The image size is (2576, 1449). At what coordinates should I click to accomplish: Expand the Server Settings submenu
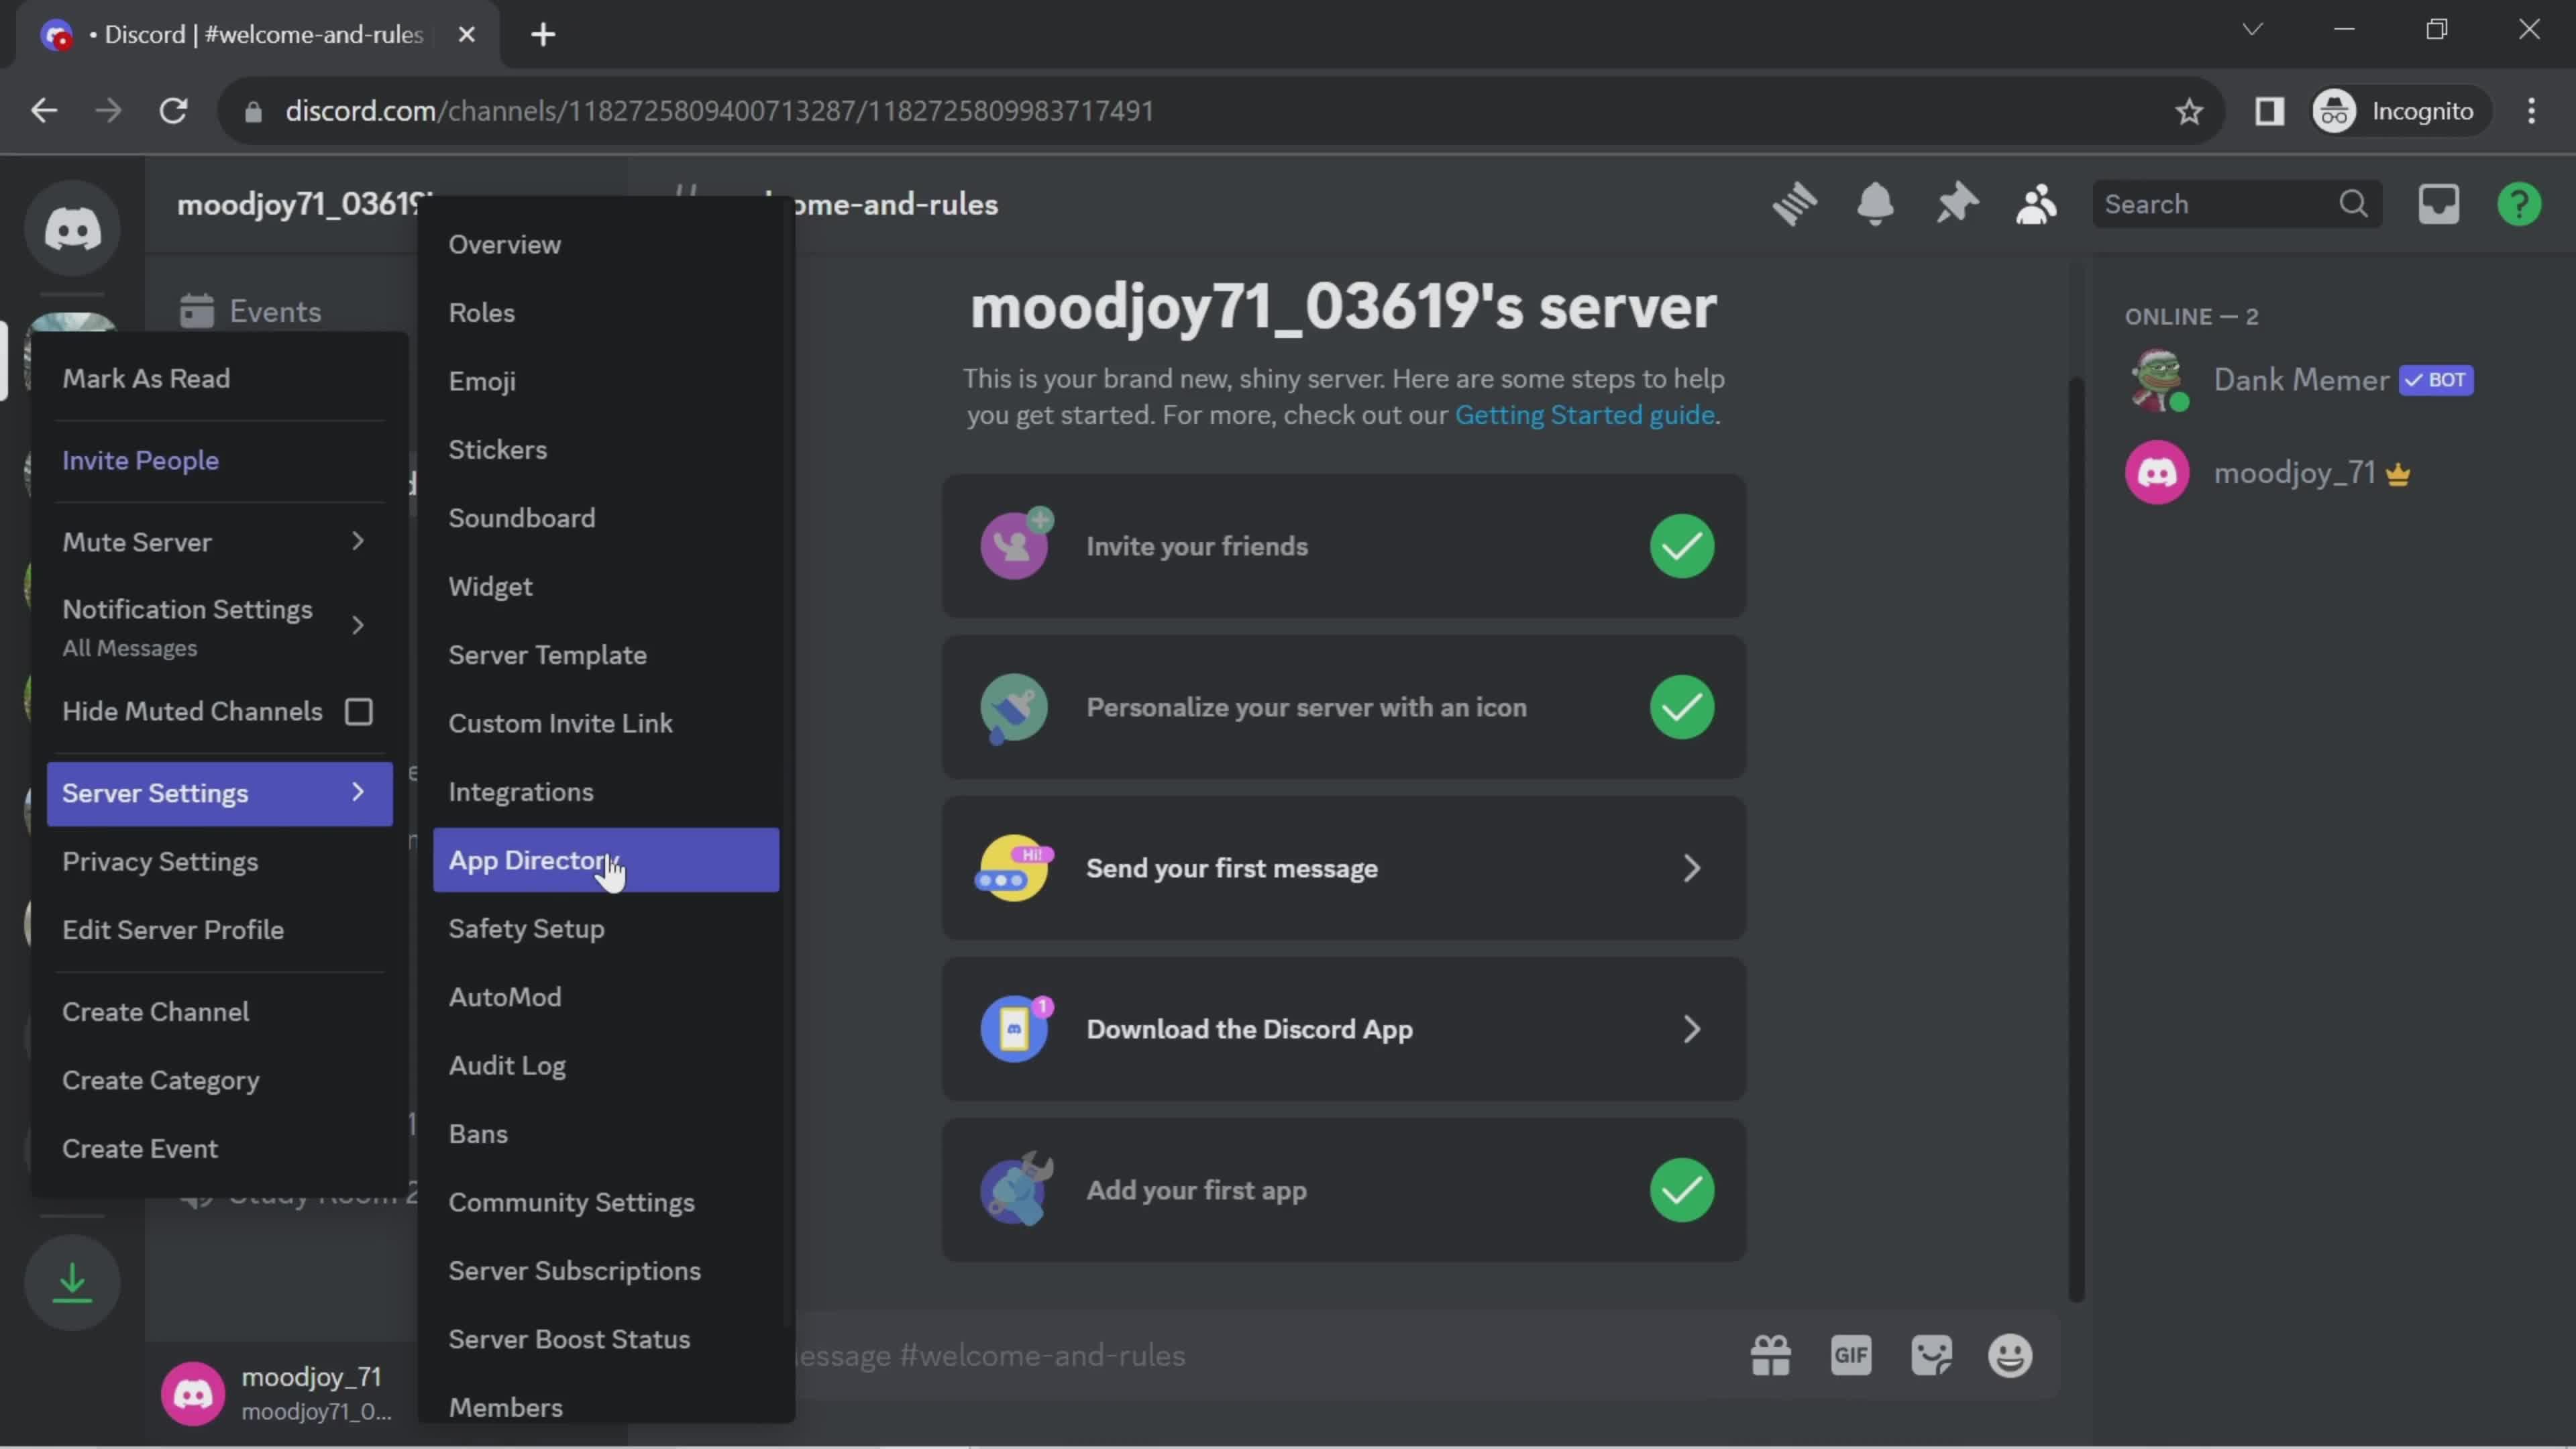220,793
